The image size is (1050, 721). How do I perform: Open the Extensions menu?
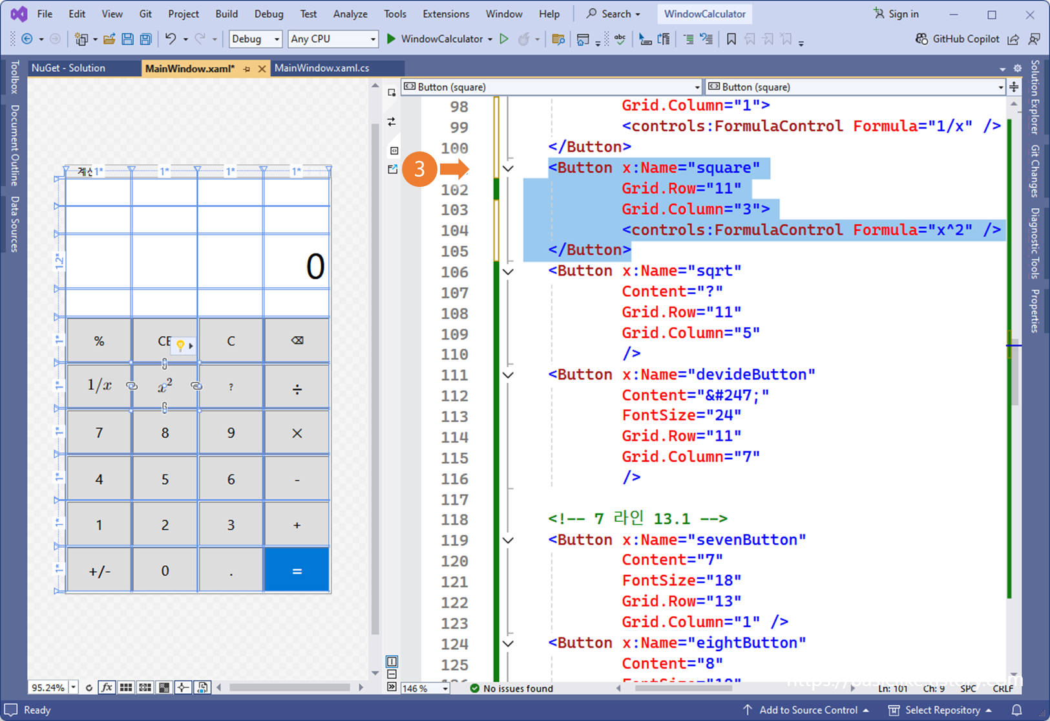click(x=446, y=14)
